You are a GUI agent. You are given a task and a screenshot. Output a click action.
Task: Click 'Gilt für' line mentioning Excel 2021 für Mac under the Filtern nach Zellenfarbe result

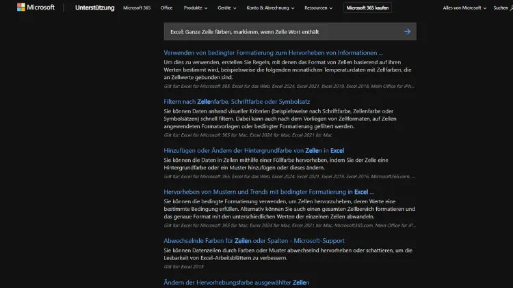(x=248, y=135)
